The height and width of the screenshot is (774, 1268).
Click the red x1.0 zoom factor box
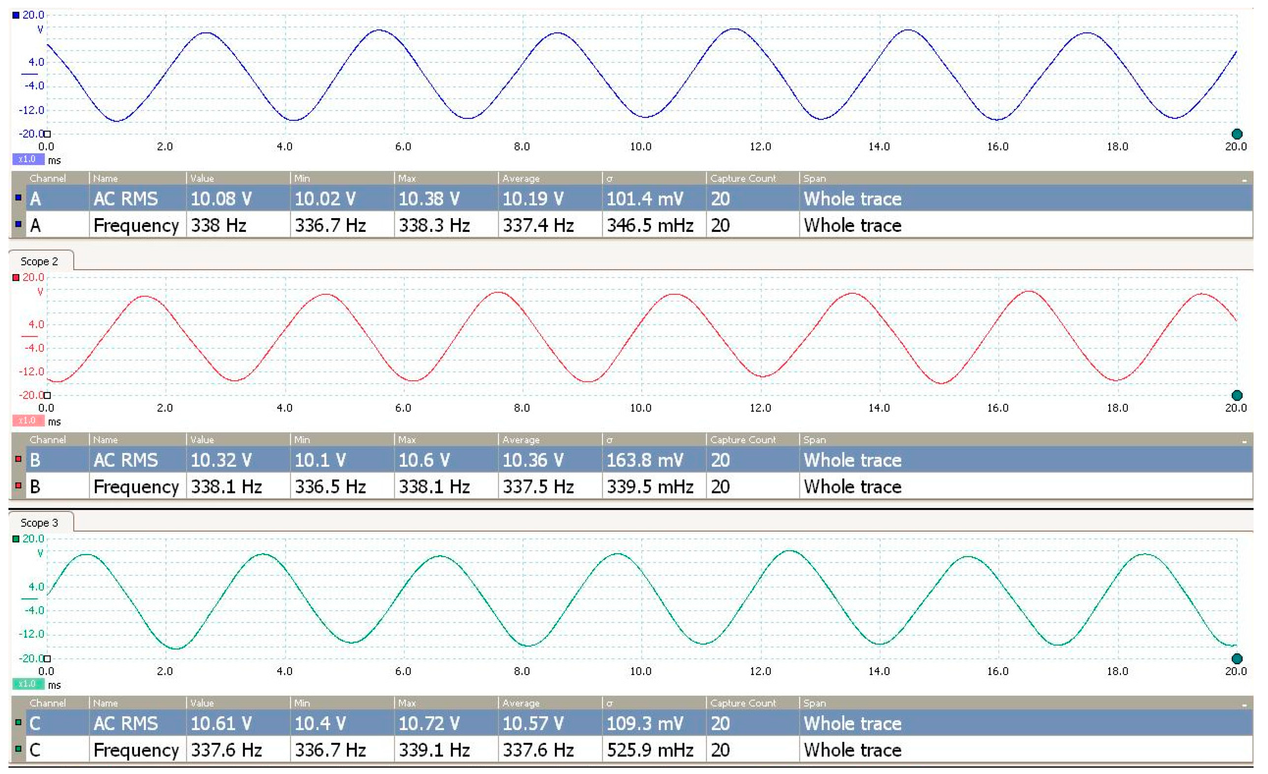[27, 421]
